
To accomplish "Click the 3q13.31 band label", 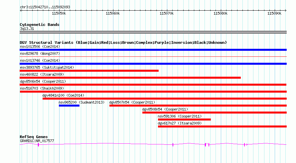I will point(27,29).
